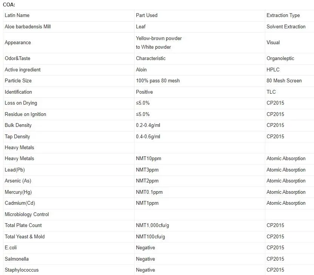This screenshot has width=314, height=275.
Task: Click the Total Yeast & Mold label
Action: [25, 236]
